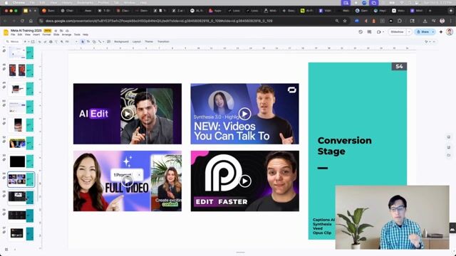Expand the line tool dropdown arrow
This screenshot has width=456, height=256.
click(103, 41)
